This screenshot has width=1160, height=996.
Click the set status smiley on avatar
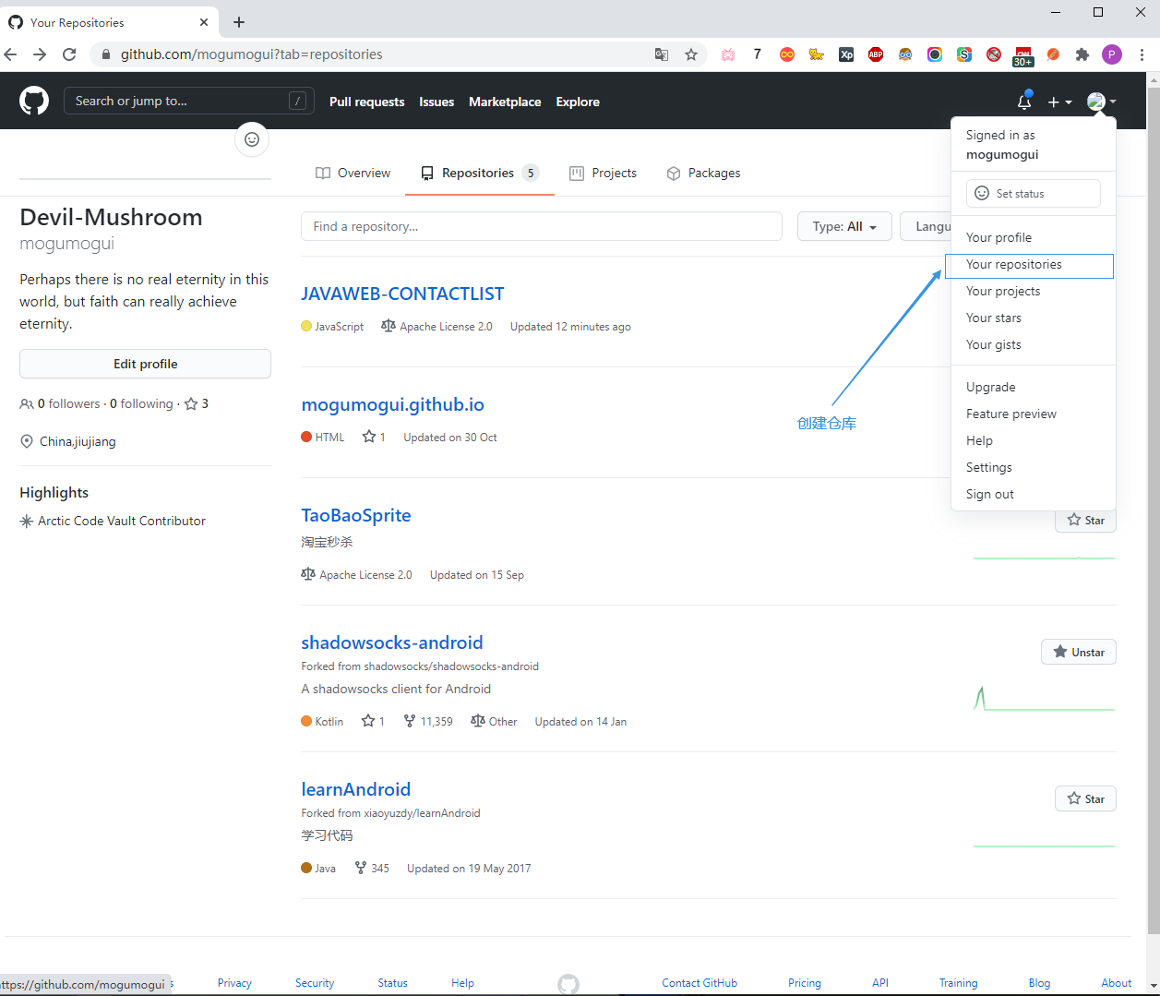coord(252,139)
